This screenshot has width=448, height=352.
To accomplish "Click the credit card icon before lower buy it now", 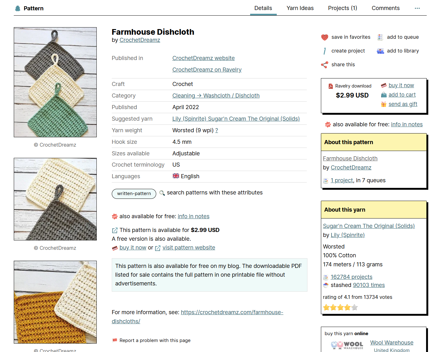I will (115, 248).
